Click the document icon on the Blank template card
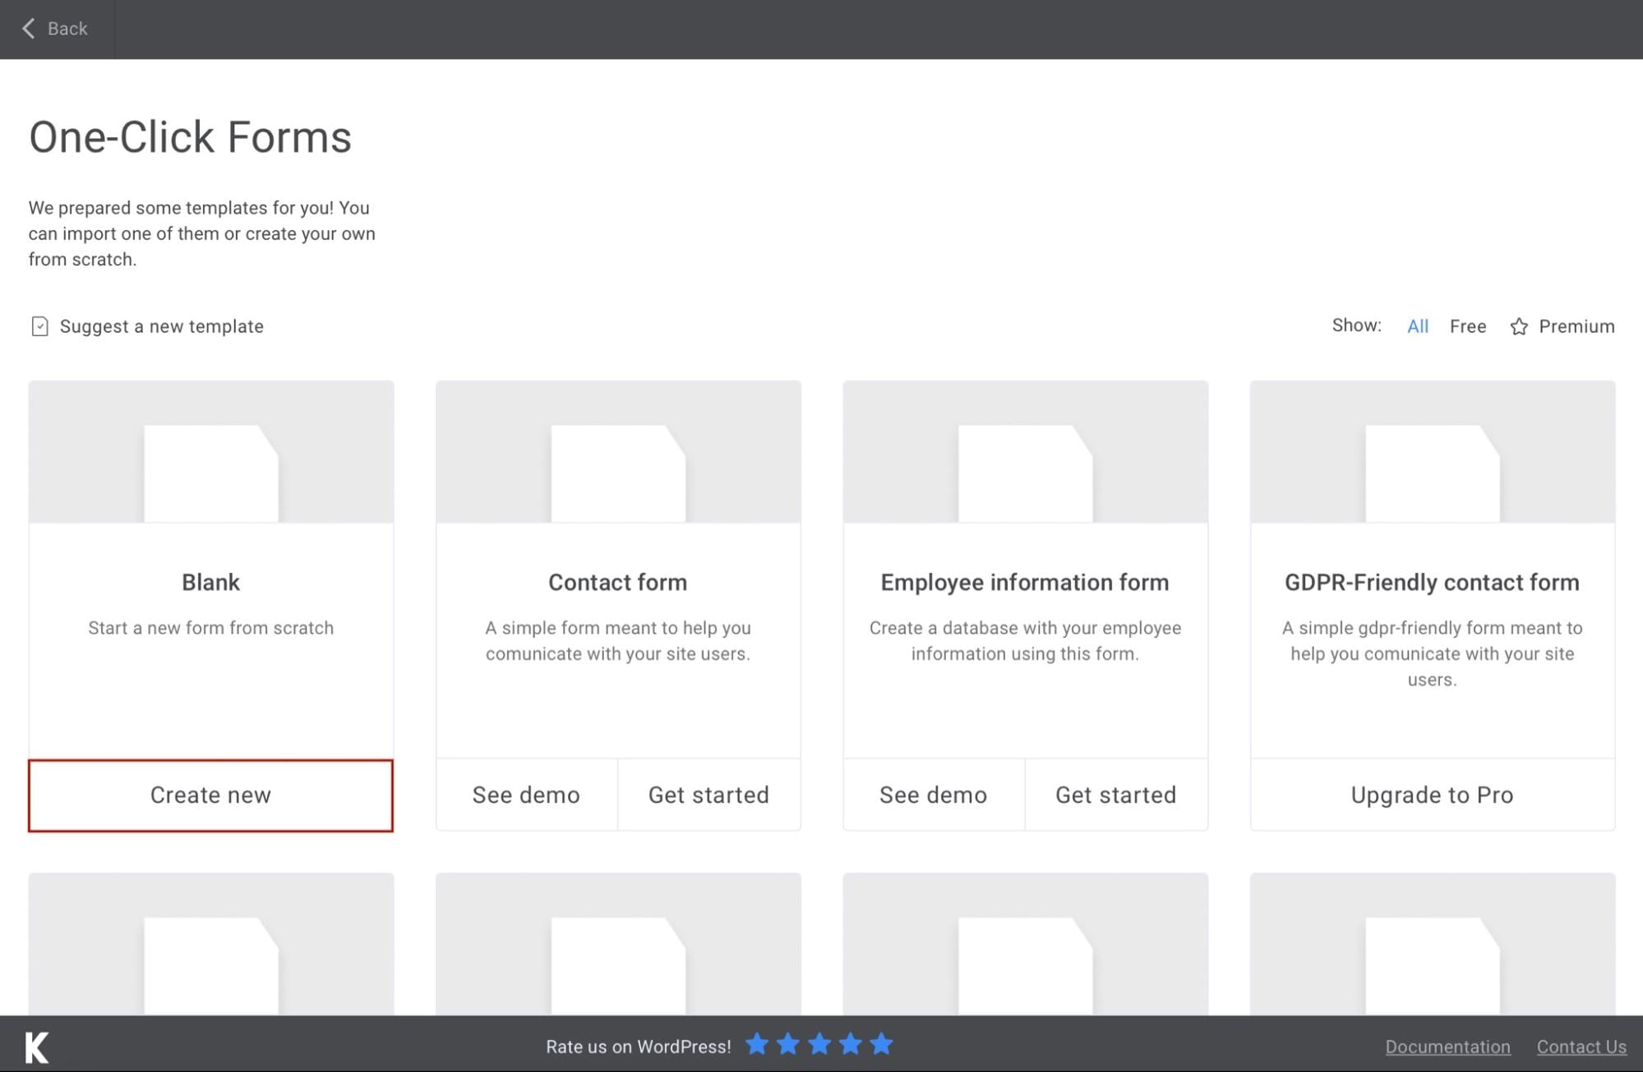Screen dimensions: 1643x1072 coord(210,473)
